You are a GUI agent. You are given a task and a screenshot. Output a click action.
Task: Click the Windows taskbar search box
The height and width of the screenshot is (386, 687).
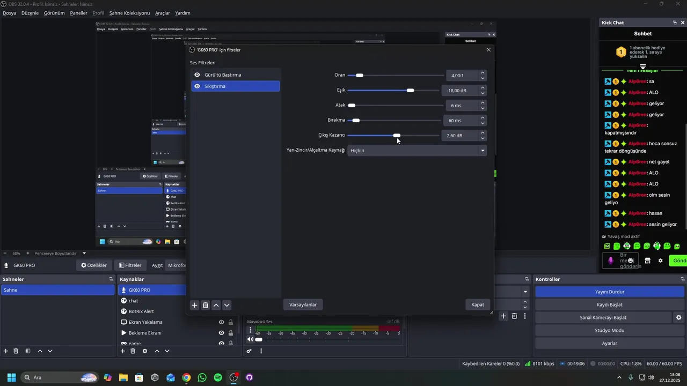pos(60,377)
